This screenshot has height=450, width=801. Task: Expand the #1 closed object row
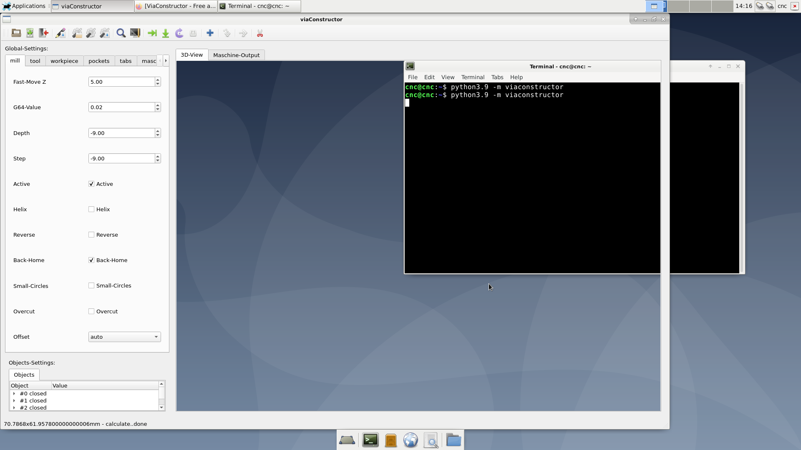click(x=14, y=400)
